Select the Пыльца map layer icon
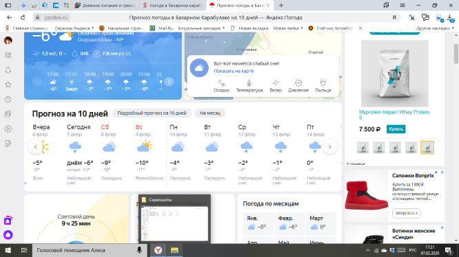Viewport: 459px width, 257px height. (x=323, y=83)
